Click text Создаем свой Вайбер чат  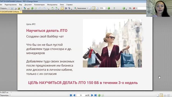[45, 36]
